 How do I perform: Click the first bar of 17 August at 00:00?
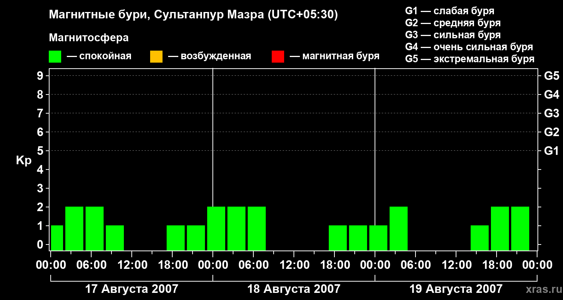click(x=57, y=238)
